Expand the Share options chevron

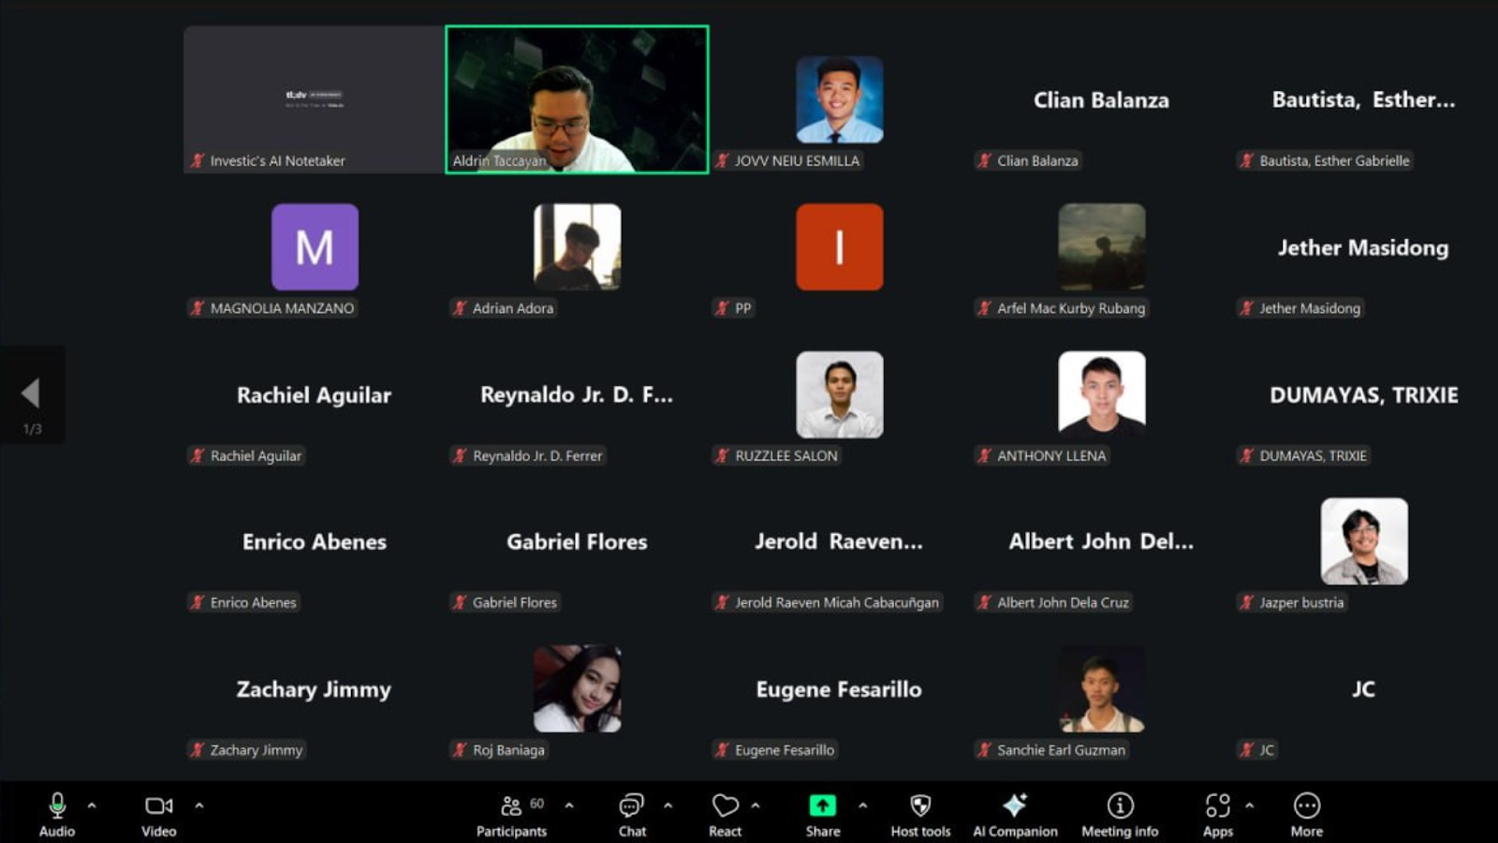pos(862,806)
